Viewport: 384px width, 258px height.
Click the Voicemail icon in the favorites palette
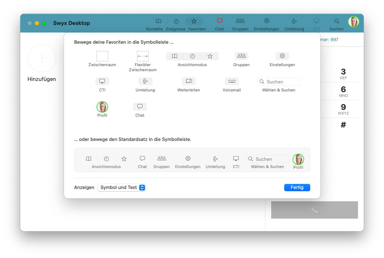click(232, 81)
